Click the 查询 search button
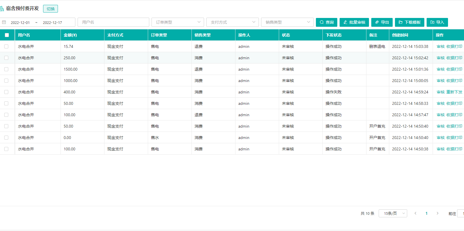The width and height of the screenshot is (464, 231). [326, 22]
